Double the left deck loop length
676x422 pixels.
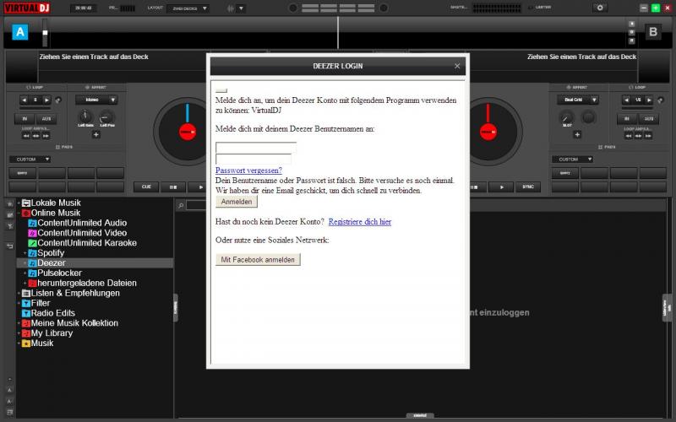[46, 100]
